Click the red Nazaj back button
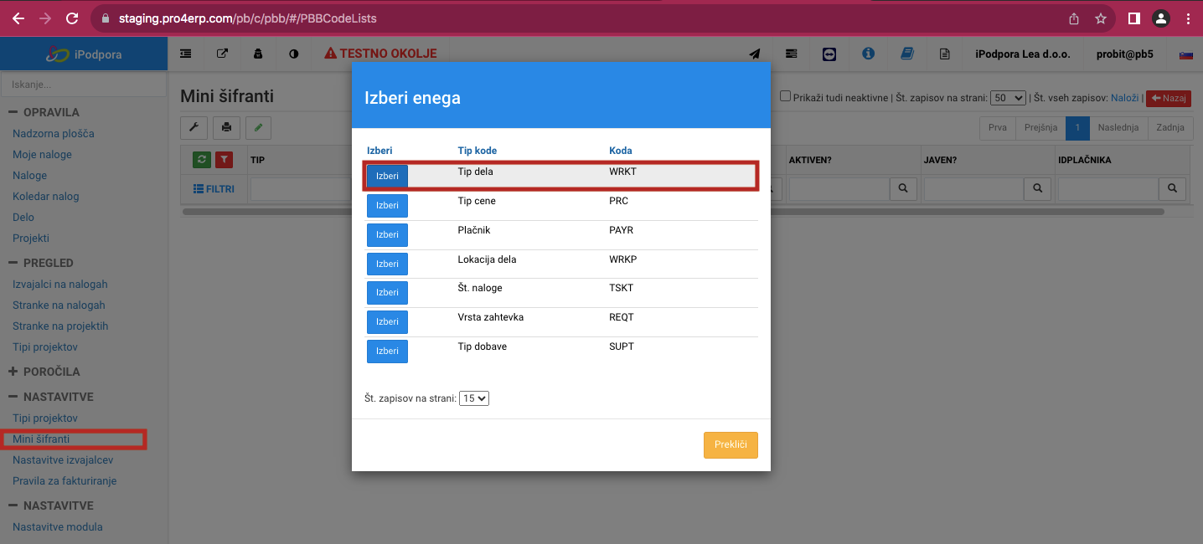 1169,98
